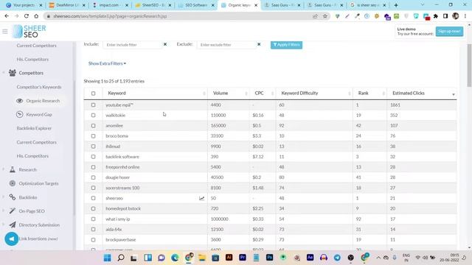This screenshot has width=472, height=265.
Task: Show hidden system tray icons
Action: [x=378, y=258]
